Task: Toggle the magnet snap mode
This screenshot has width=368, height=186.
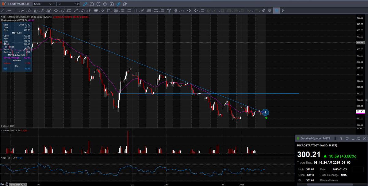Action: [277, 10]
